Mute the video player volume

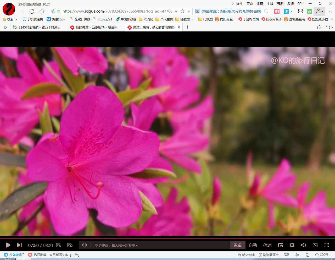pos(304,245)
